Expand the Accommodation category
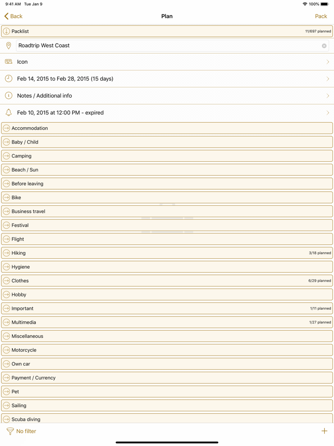Image resolution: width=334 pixels, height=446 pixels. point(6,128)
